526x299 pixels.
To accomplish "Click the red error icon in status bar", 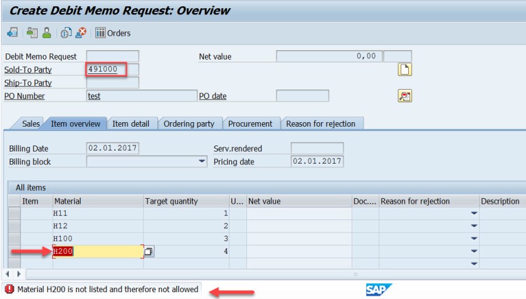I will [9, 289].
